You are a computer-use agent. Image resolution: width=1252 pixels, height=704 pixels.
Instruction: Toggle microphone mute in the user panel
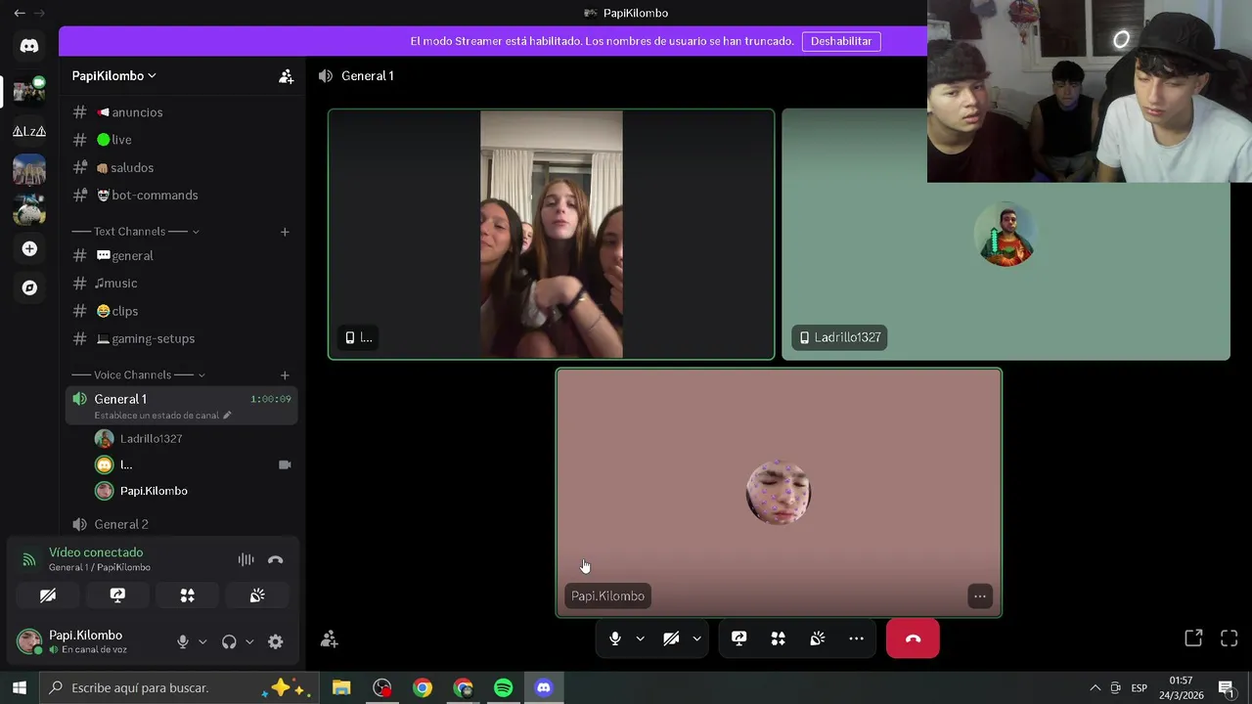(x=182, y=641)
